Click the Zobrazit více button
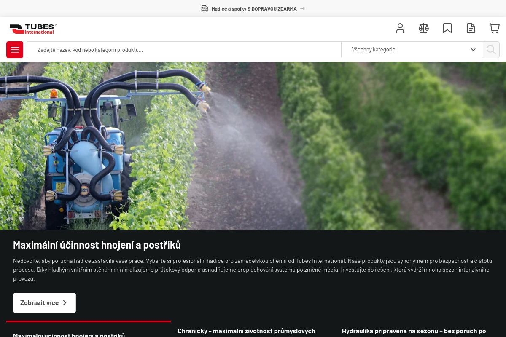Image resolution: width=506 pixels, height=337 pixels. (x=44, y=302)
